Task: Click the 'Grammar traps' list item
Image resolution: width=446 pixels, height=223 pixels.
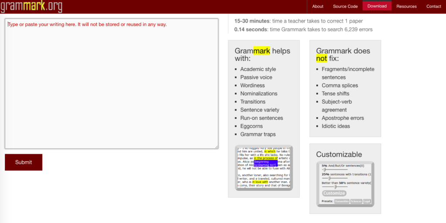Action: pos(258,134)
